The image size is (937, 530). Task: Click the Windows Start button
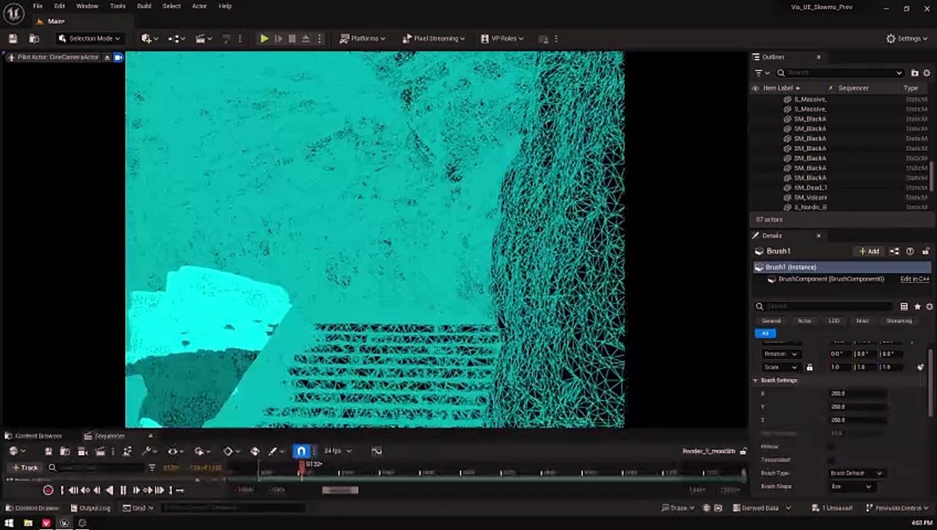(x=10, y=523)
